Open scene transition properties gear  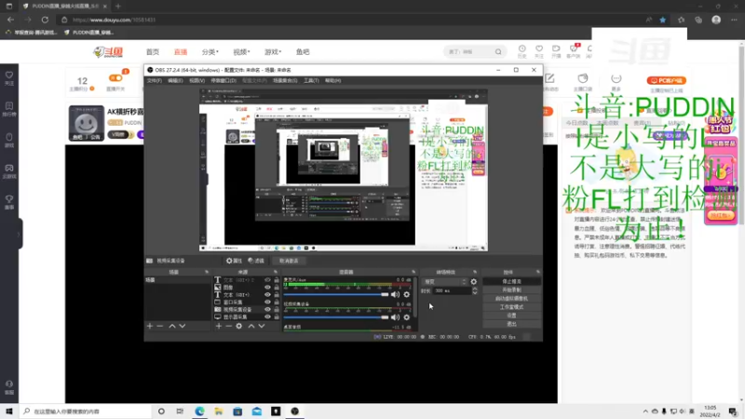[474, 282]
